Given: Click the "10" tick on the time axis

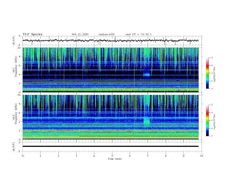Looking at the screenshot, I should [201, 156].
